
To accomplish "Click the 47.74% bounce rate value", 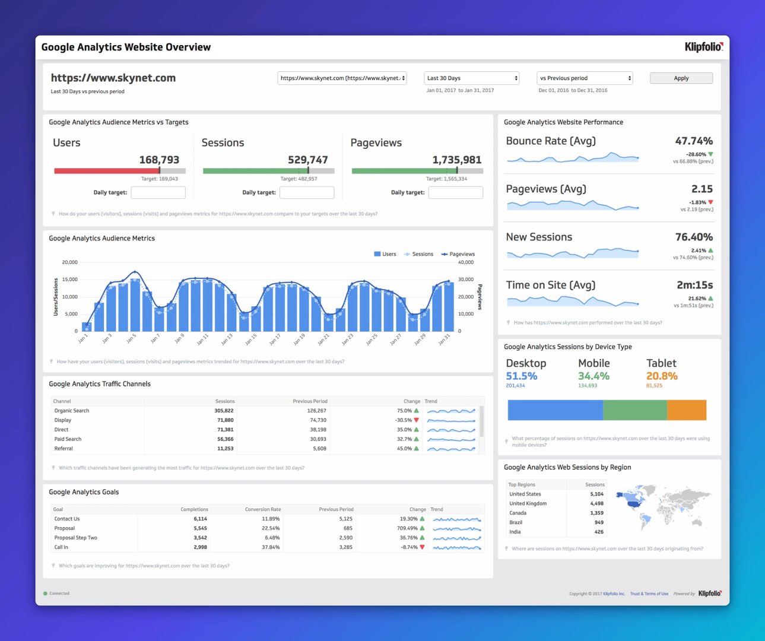I will coord(694,141).
